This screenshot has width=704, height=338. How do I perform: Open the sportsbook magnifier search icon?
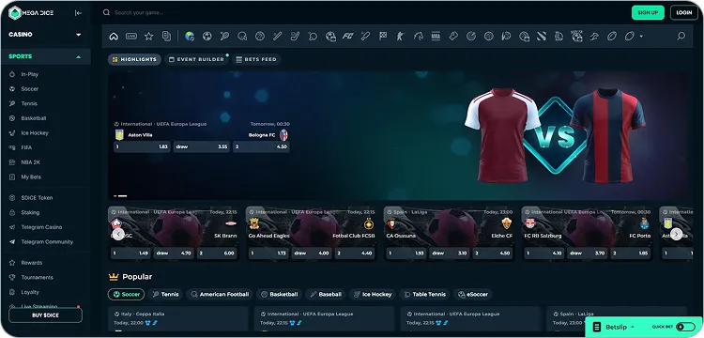(681, 36)
